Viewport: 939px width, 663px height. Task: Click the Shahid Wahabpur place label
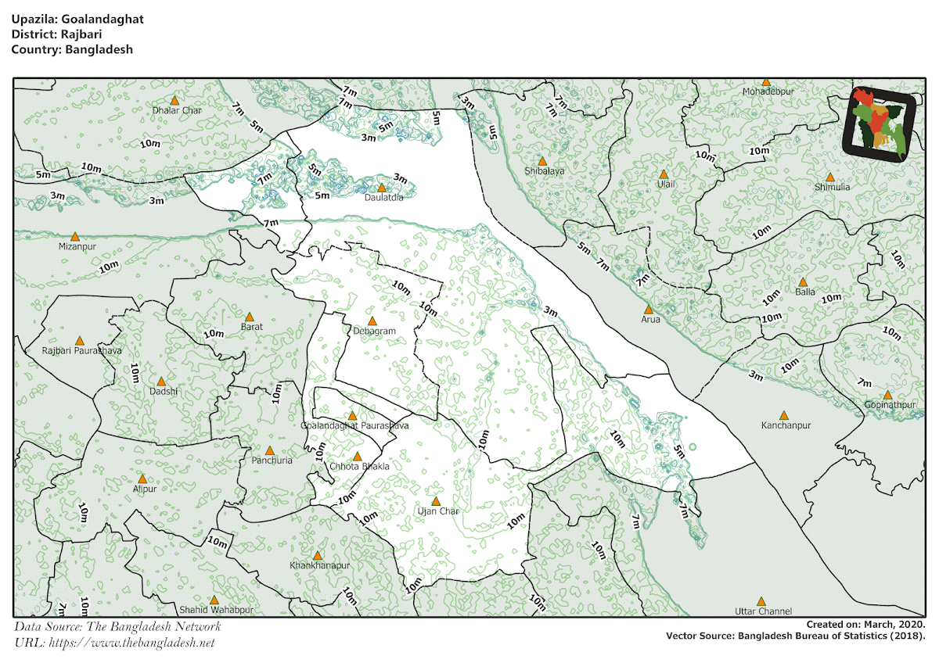(216, 611)
